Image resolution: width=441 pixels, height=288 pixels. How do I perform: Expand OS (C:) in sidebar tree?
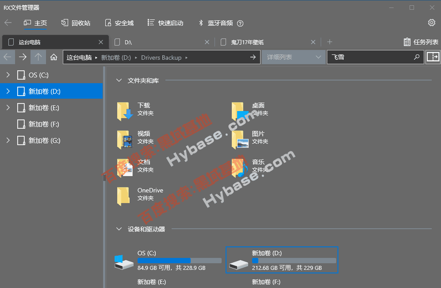[8, 75]
